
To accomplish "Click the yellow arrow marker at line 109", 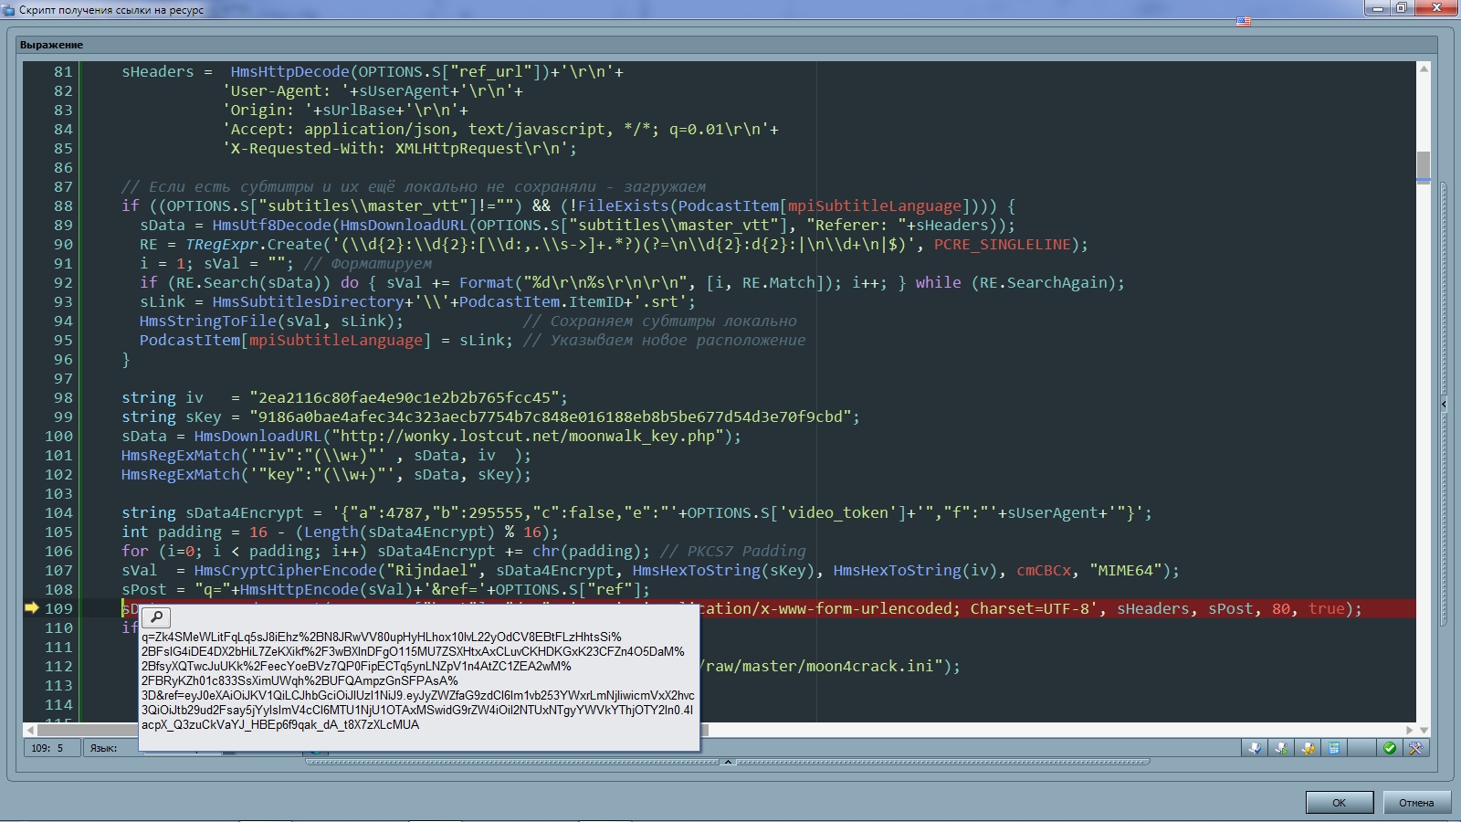I will 31,608.
